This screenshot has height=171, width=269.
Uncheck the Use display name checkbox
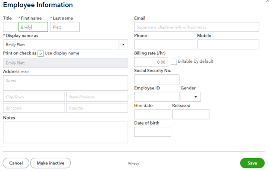(41, 54)
